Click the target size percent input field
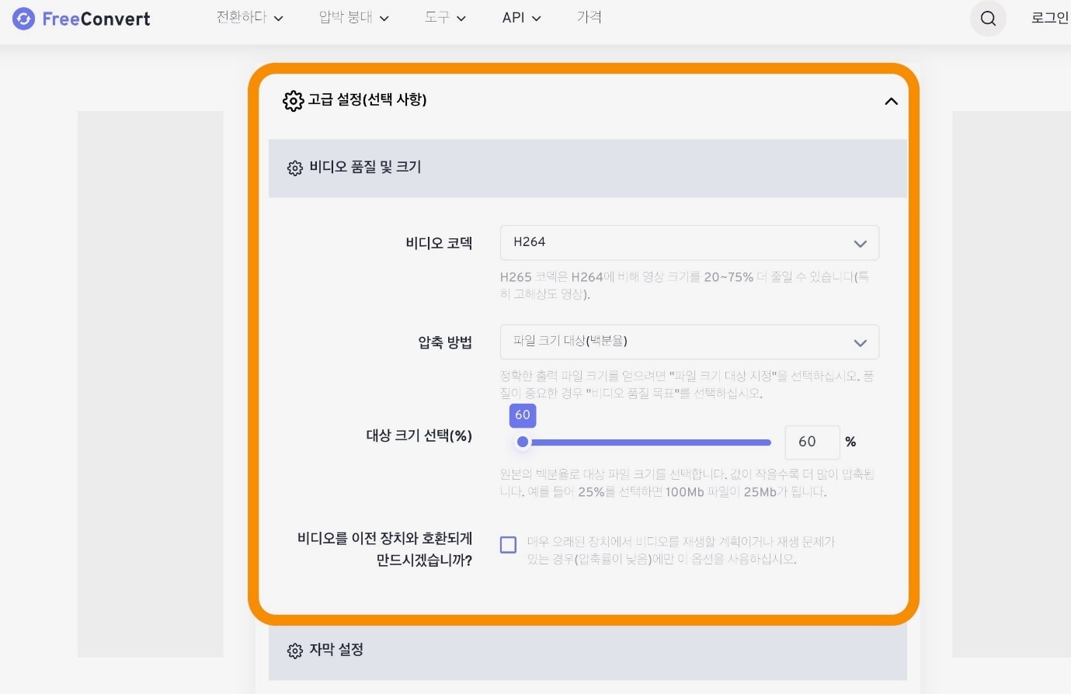 pos(812,442)
